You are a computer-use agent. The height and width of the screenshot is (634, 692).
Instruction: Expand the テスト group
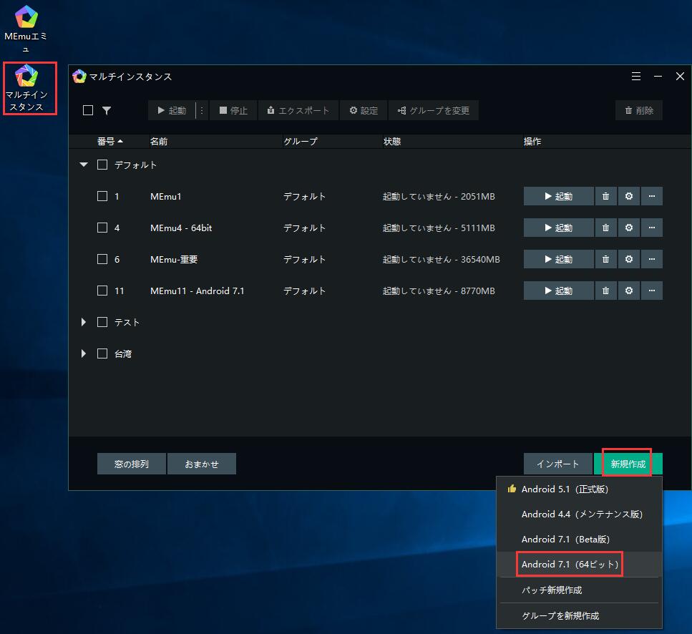pyautogui.click(x=83, y=322)
